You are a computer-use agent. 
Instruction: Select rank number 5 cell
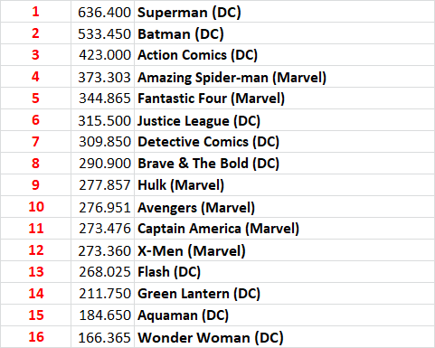click(35, 99)
